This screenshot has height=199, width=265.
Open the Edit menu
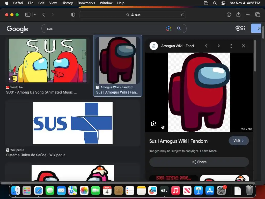41,3
